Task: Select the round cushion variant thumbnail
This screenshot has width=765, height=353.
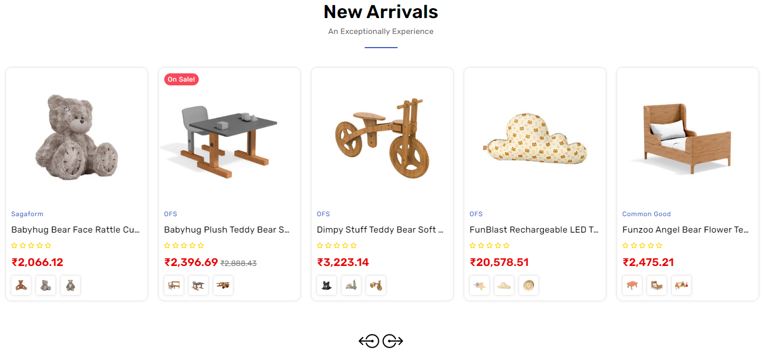Action: coord(528,285)
